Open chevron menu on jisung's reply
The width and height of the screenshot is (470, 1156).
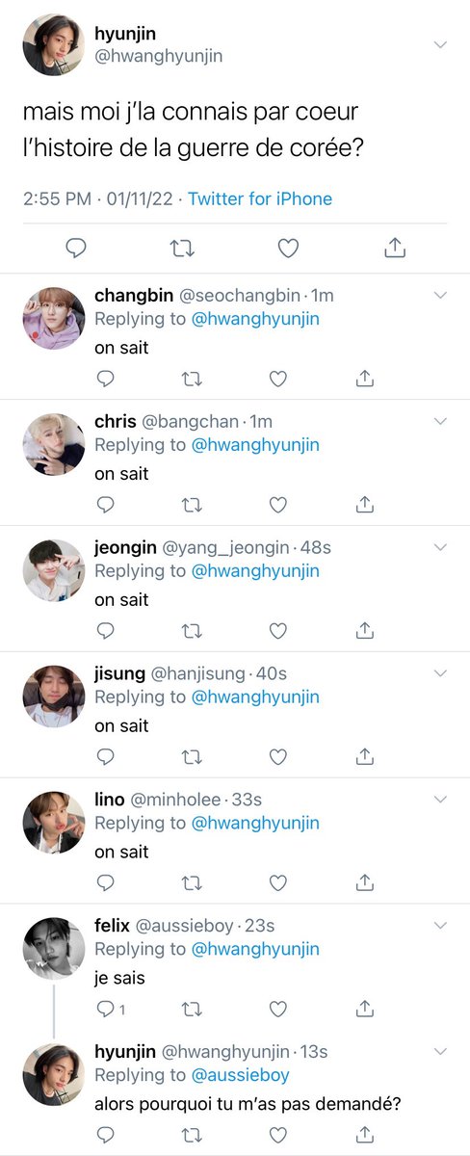[x=441, y=672]
